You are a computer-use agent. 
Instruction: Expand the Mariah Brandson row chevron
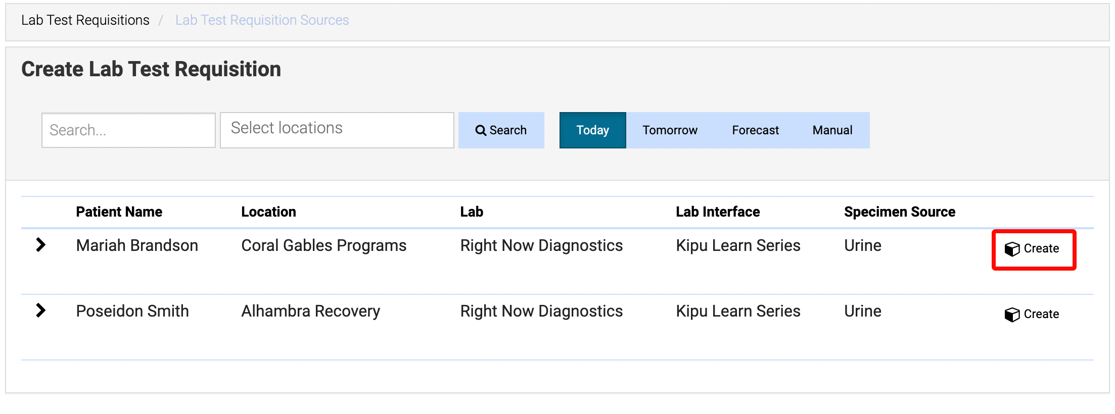click(x=41, y=245)
